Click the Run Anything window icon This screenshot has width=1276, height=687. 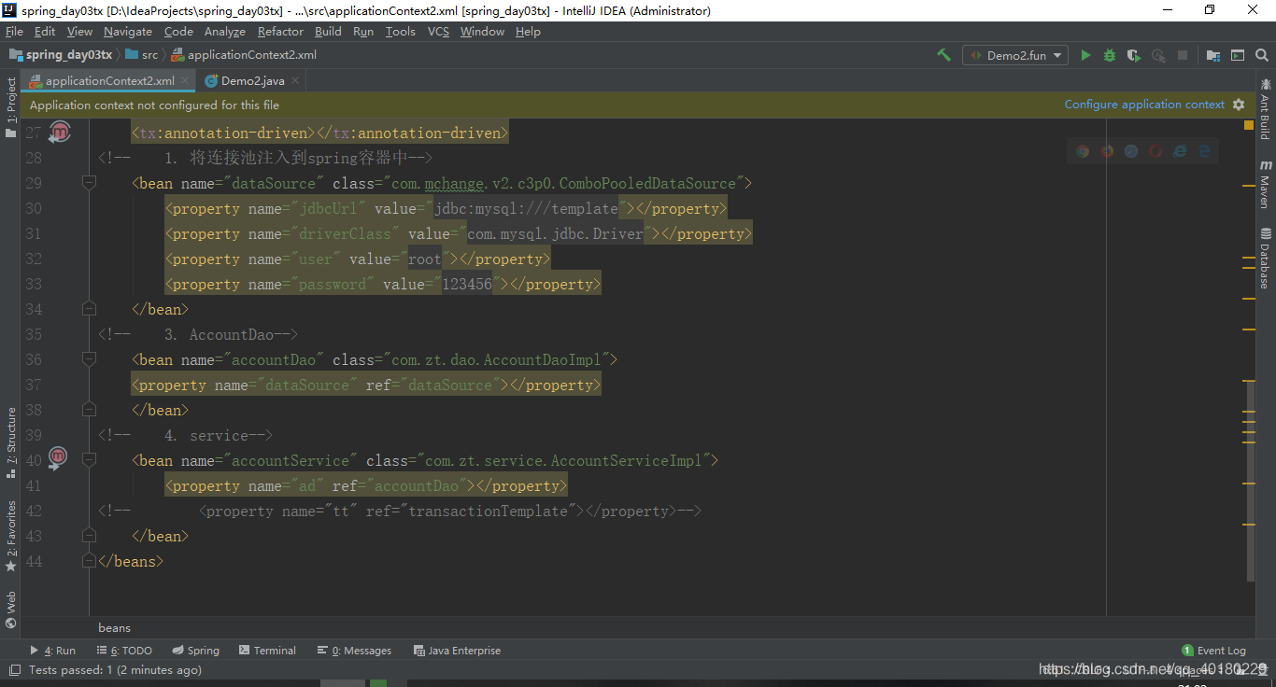1238,55
